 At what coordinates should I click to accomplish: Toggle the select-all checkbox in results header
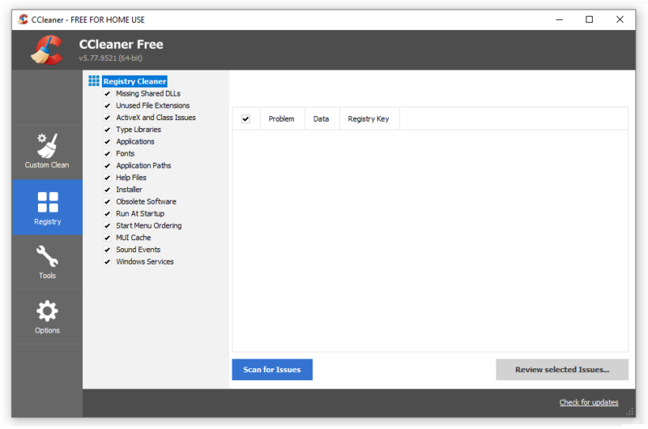246,119
